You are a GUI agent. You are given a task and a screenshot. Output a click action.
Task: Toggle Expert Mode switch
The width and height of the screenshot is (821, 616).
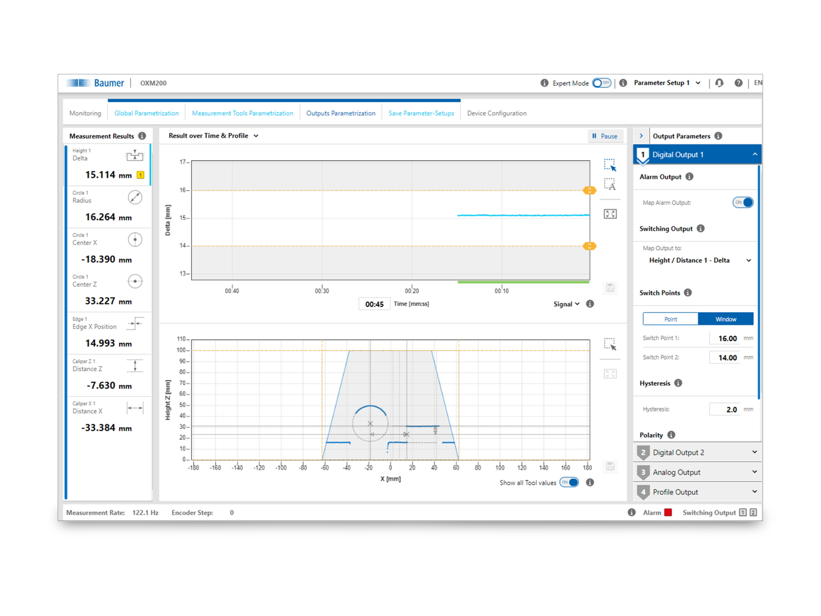pyautogui.click(x=601, y=83)
